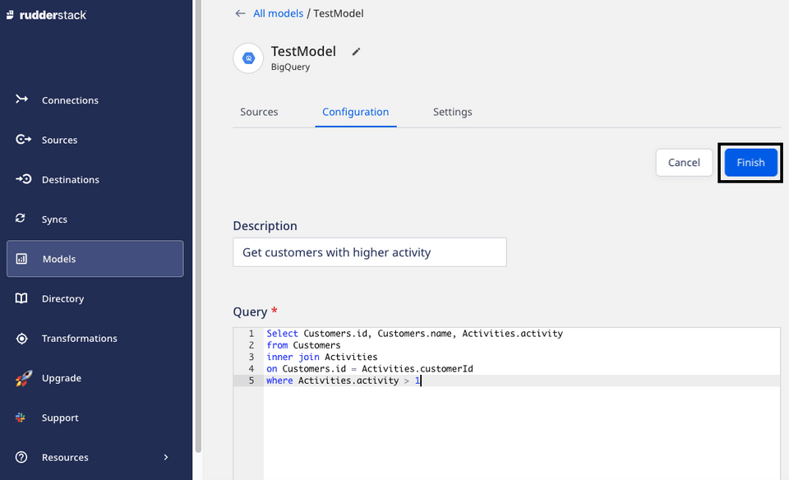The image size is (789, 480).
Task: Open the Settings tab
Action: point(452,112)
